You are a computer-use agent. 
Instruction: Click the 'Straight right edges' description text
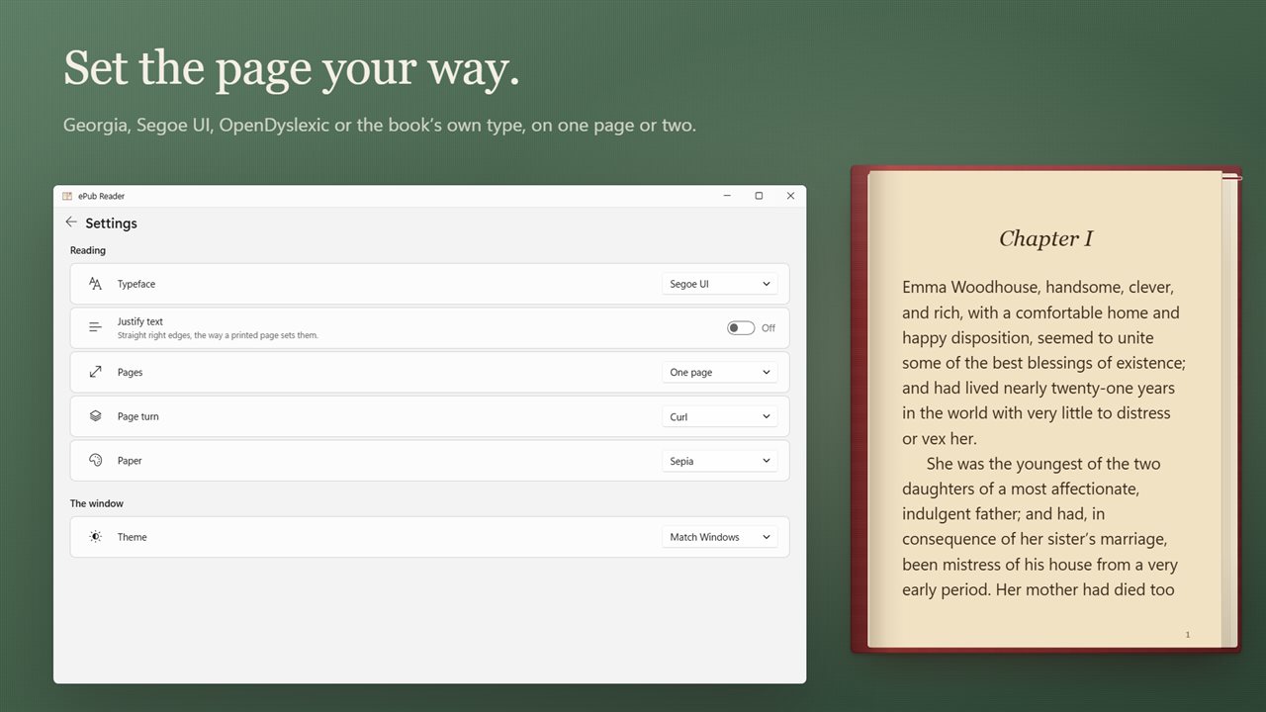218,335
